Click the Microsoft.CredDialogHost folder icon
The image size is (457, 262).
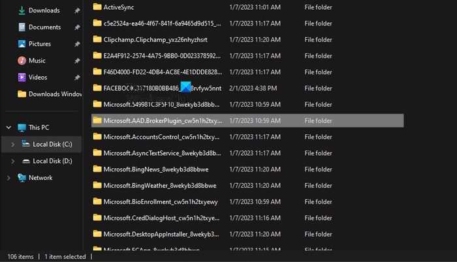pyautogui.click(x=97, y=218)
